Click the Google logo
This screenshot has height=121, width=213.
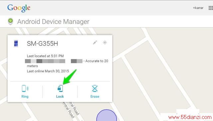click(x=19, y=8)
